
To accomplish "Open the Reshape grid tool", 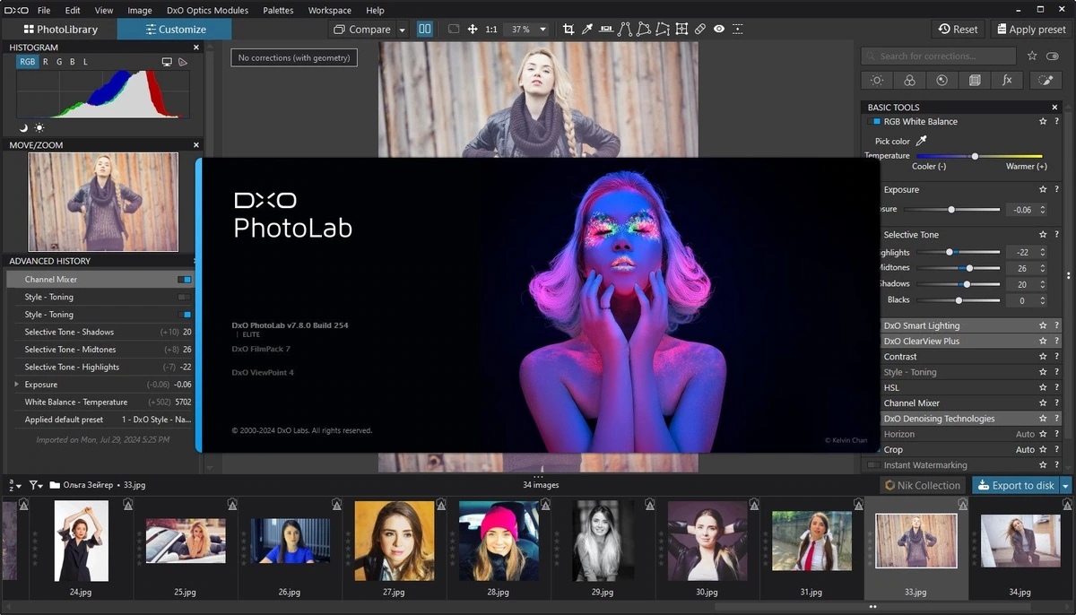I will tap(681, 30).
